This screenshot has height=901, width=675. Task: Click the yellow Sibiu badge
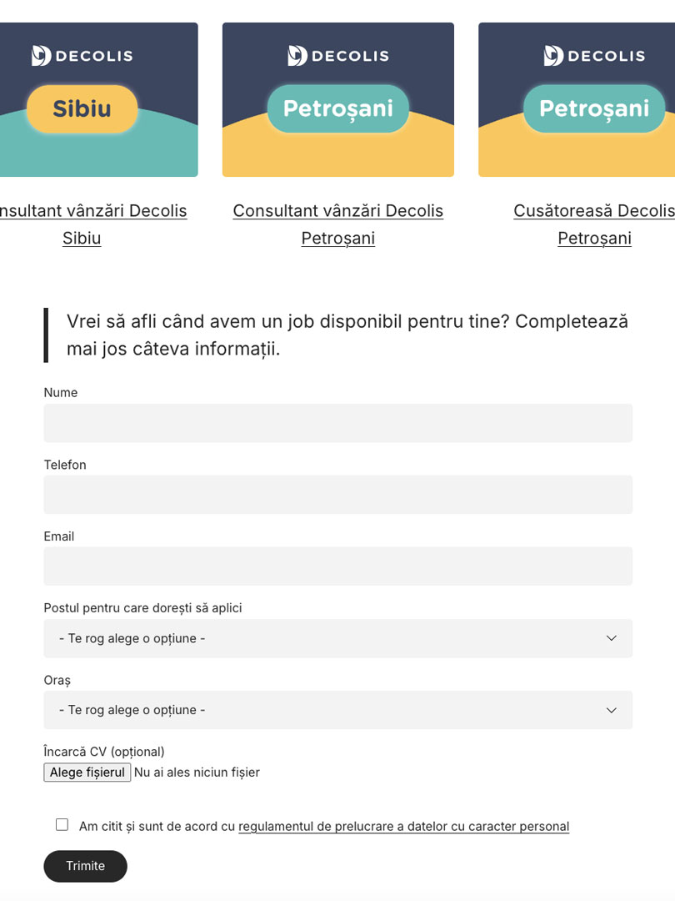tap(82, 108)
